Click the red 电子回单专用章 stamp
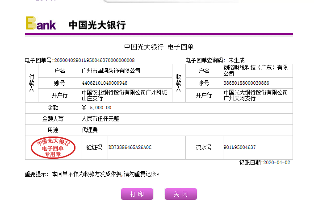The width and height of the screenshot is (314, 211). click(x=53, y=148)
